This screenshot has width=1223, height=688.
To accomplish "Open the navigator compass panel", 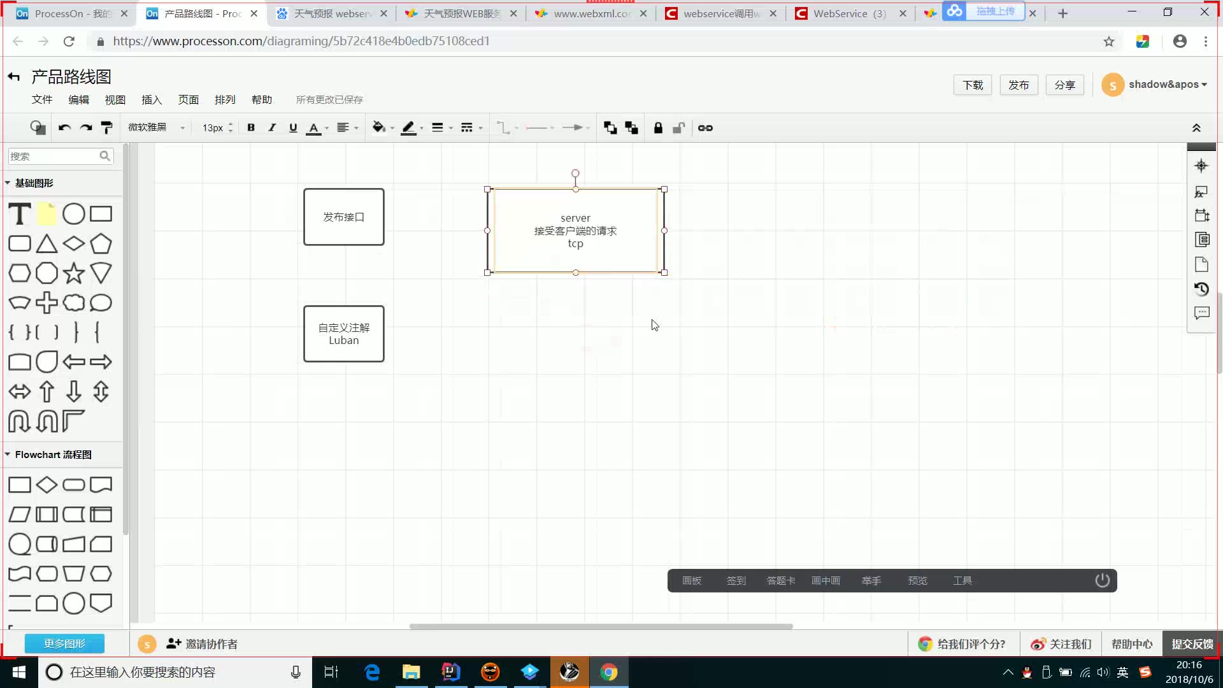I will click(1201, 166).
